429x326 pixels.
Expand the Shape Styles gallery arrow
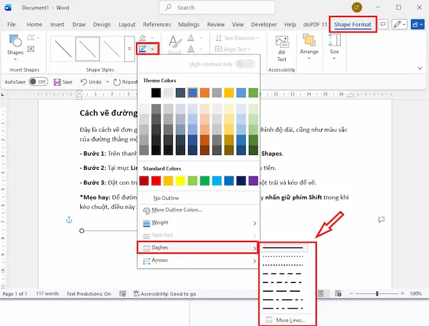pyautogui.click(x=129, y=48)
